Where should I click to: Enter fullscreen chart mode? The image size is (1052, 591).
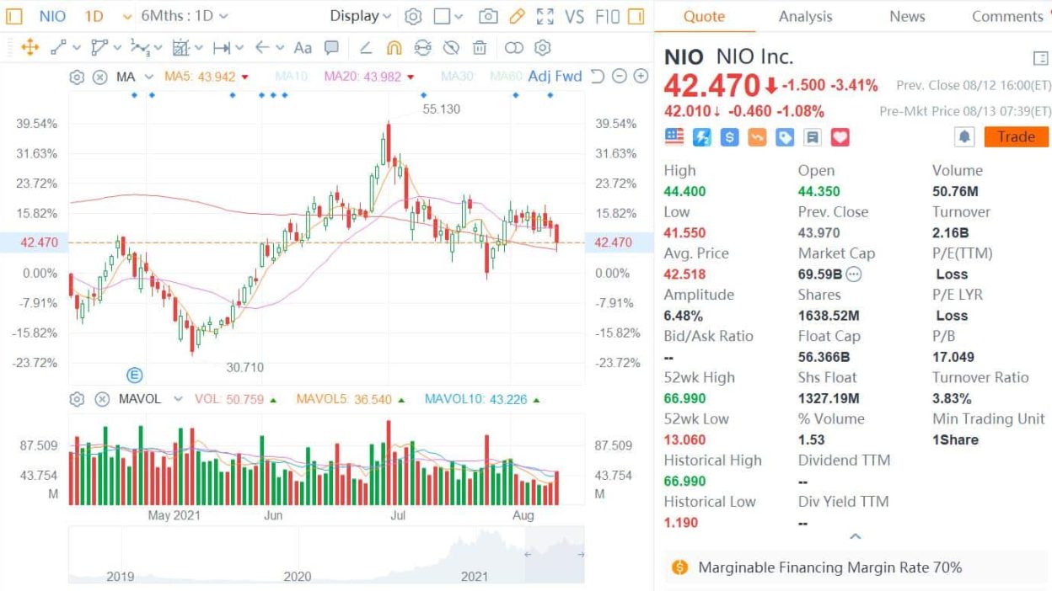pos(545,16)
